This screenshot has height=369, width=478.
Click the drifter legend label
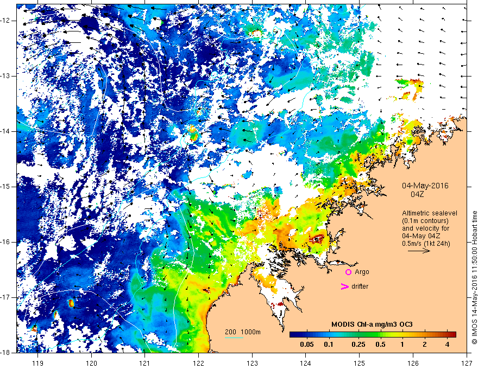click(x=360, y=287)
